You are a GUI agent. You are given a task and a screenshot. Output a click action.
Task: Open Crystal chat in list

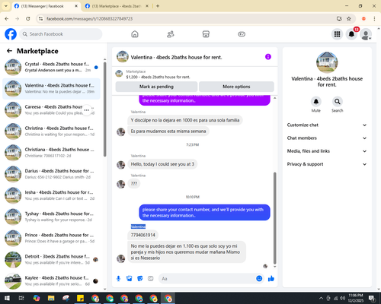tap(52, 67)
